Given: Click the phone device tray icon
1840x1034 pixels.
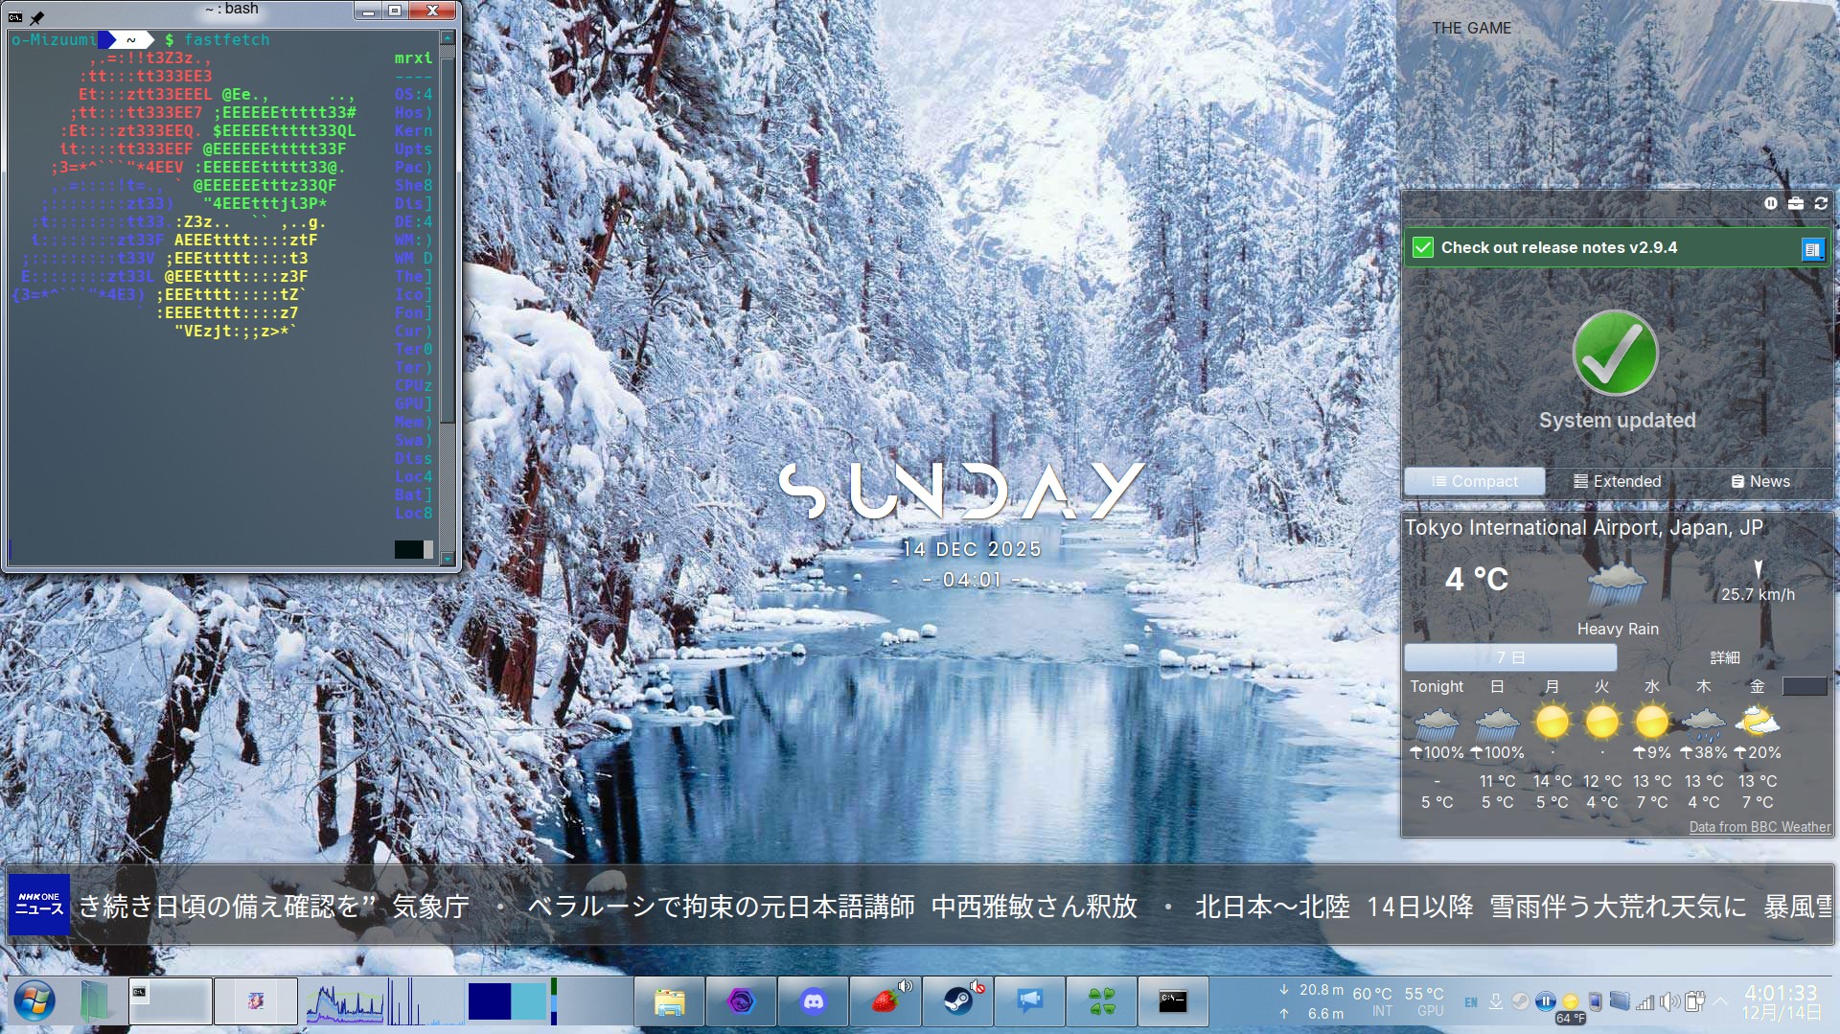Looking at the screenshot, I should [x=1596, y=1002].
